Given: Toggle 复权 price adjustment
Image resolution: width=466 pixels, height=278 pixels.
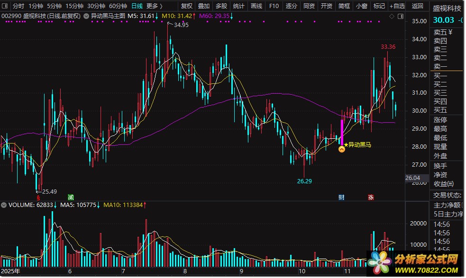Looking at the screenshot, I should [187, 6].
